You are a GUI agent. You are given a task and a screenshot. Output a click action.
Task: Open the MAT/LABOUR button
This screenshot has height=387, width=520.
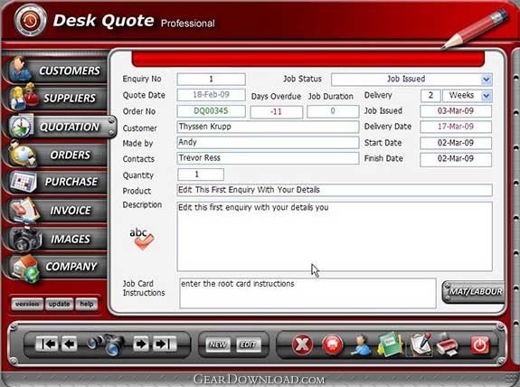point(474,291)
